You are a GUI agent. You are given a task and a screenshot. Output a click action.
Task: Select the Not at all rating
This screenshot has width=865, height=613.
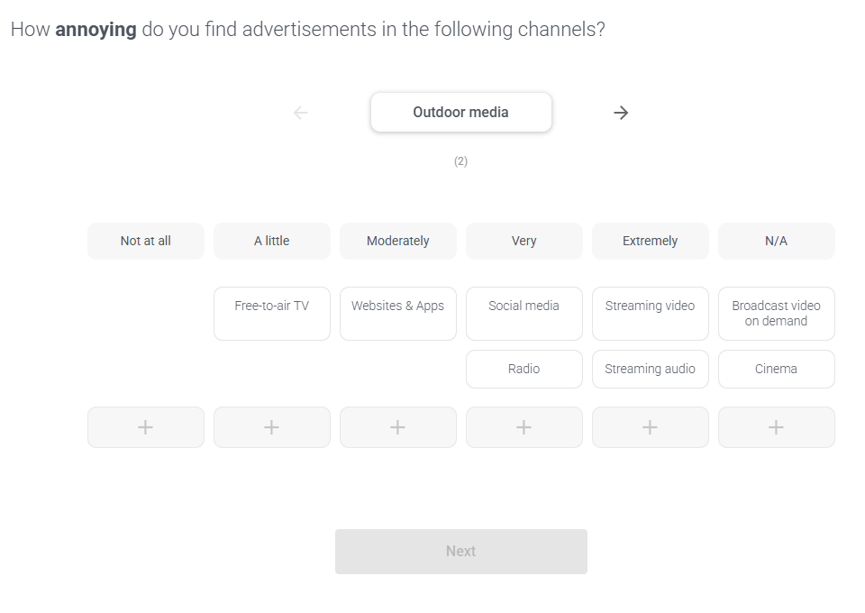tap(146, 241)
